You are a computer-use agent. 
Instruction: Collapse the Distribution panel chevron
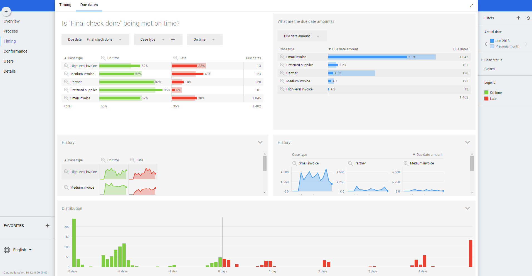[x=467, y=208]
